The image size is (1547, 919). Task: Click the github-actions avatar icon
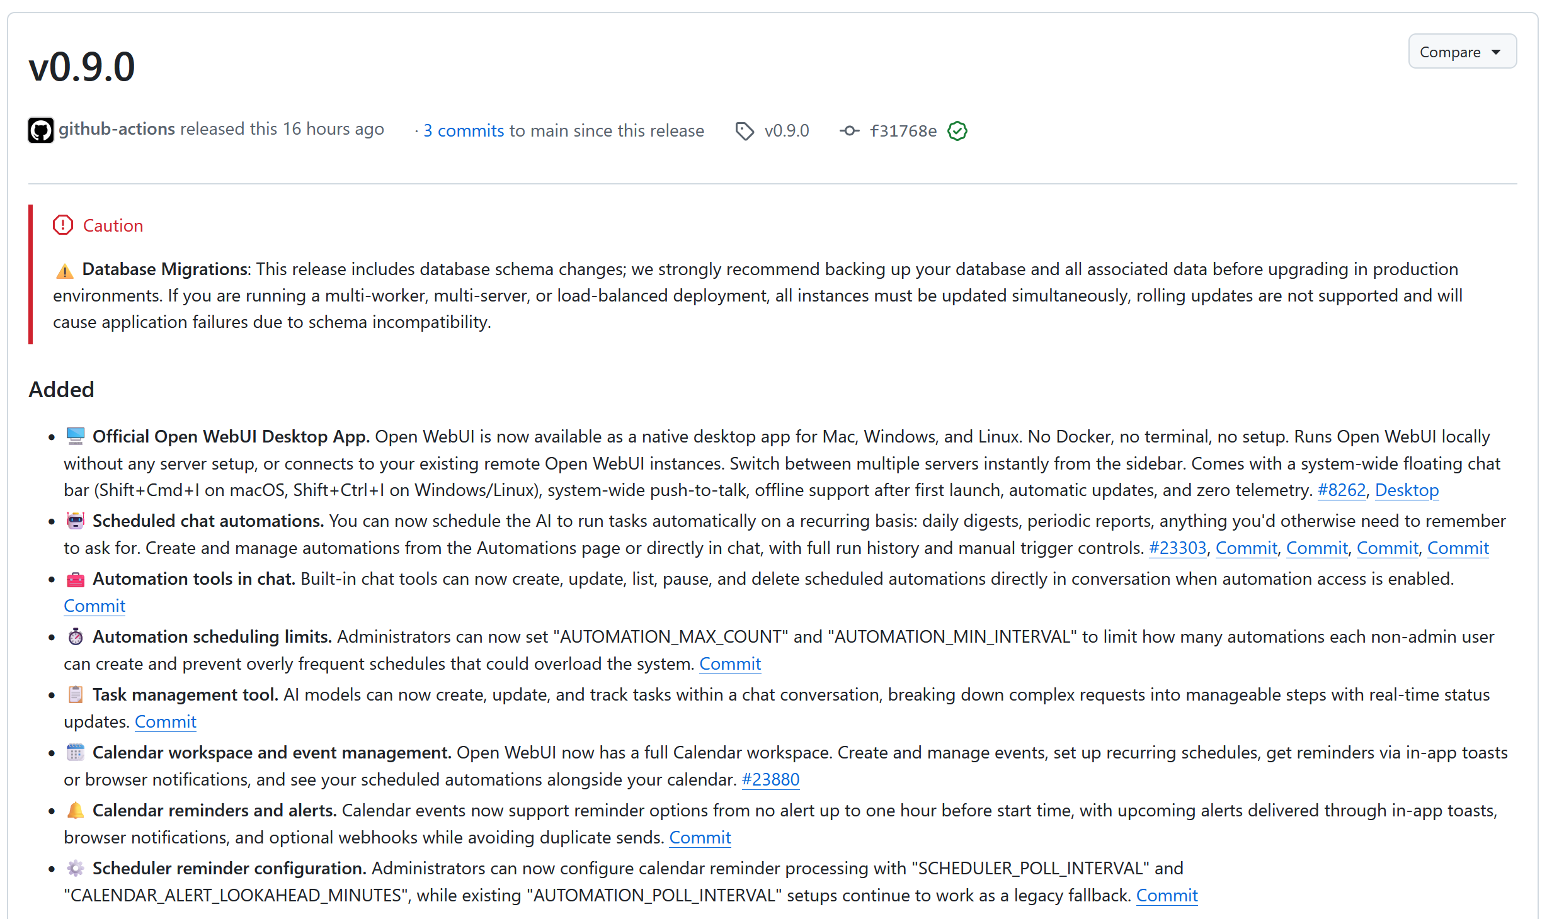pyautogui.click(x=41, y=130)
